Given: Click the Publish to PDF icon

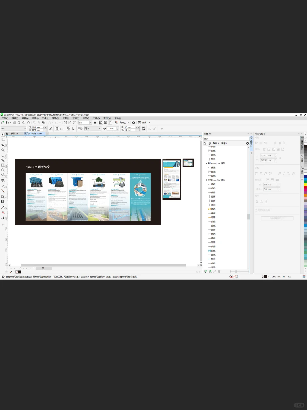Looking at the screenshot, I should pyautogui.click(x=74, y=123).
